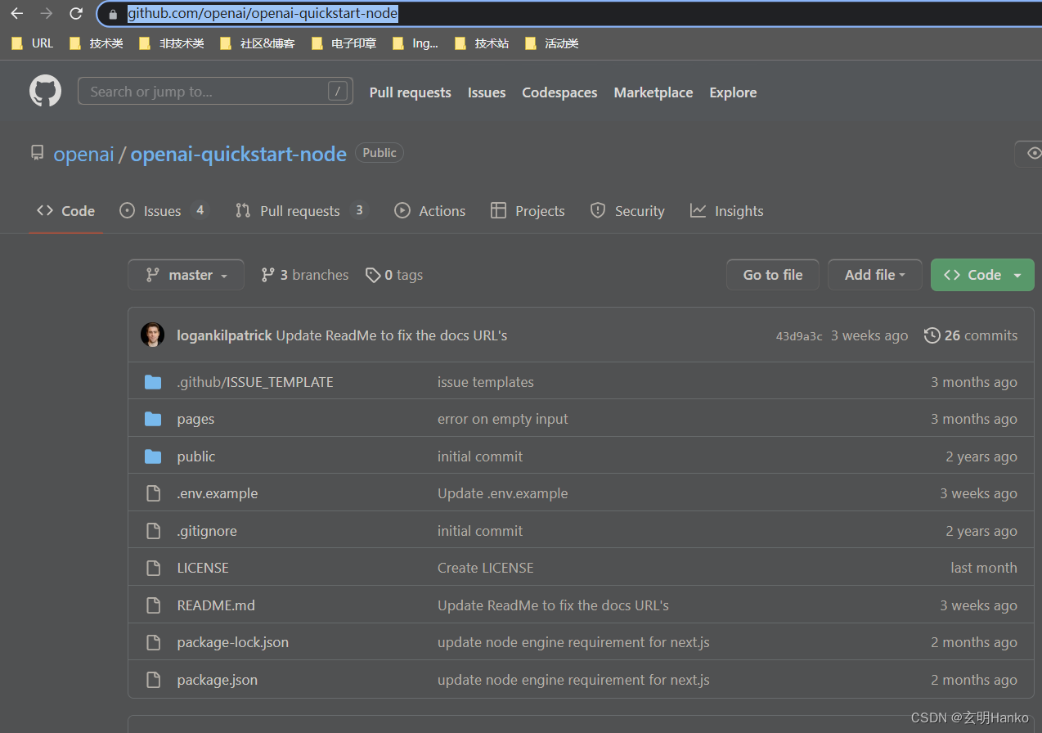View the 3 branches link
This screenshot has width=1042, height=733.
(x=305, y=275)
